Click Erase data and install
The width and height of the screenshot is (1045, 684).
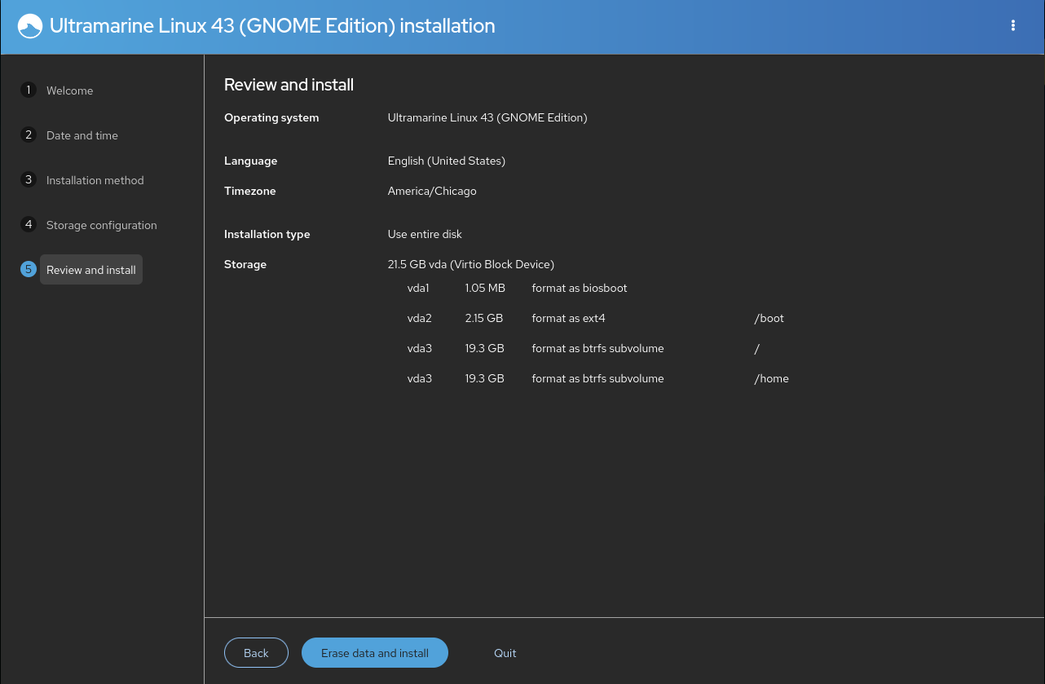pos(374,652)
